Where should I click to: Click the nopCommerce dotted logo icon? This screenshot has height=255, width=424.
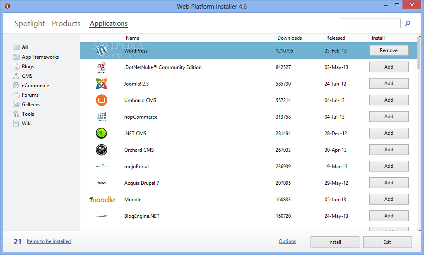point(102,117)
